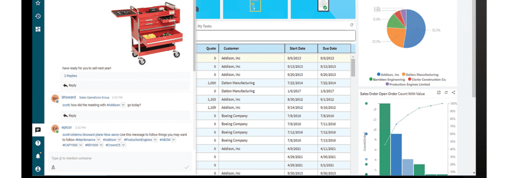Select the quote value '1,103' cell
508x178 pixels.
click(207, 99)
